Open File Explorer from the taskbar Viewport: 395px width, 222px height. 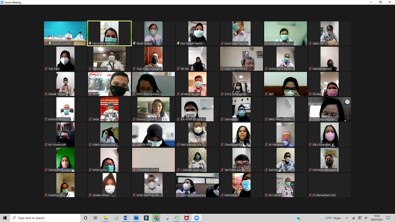point(106,218)
